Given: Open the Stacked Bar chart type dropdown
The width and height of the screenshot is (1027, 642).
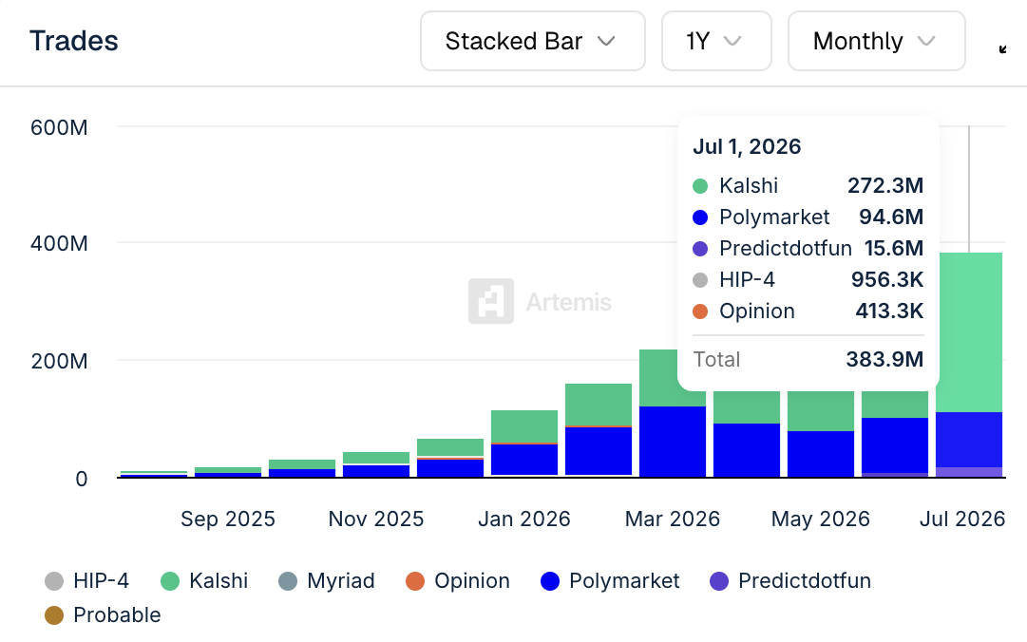Looking at the screenshot, I should [x=532, y=41].
